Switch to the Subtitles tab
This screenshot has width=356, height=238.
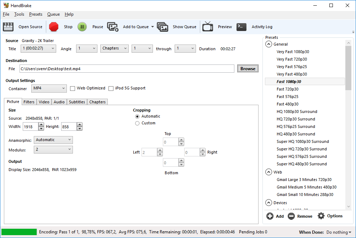77,102
